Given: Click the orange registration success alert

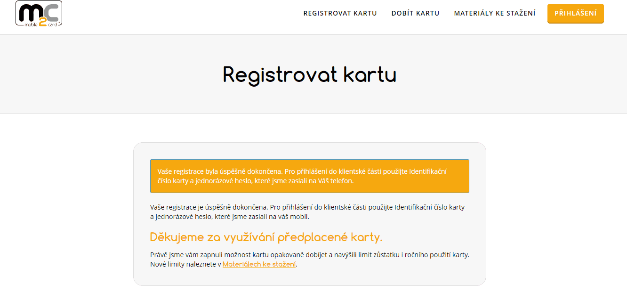Looking at the screenshot, I should click(310, 176).
